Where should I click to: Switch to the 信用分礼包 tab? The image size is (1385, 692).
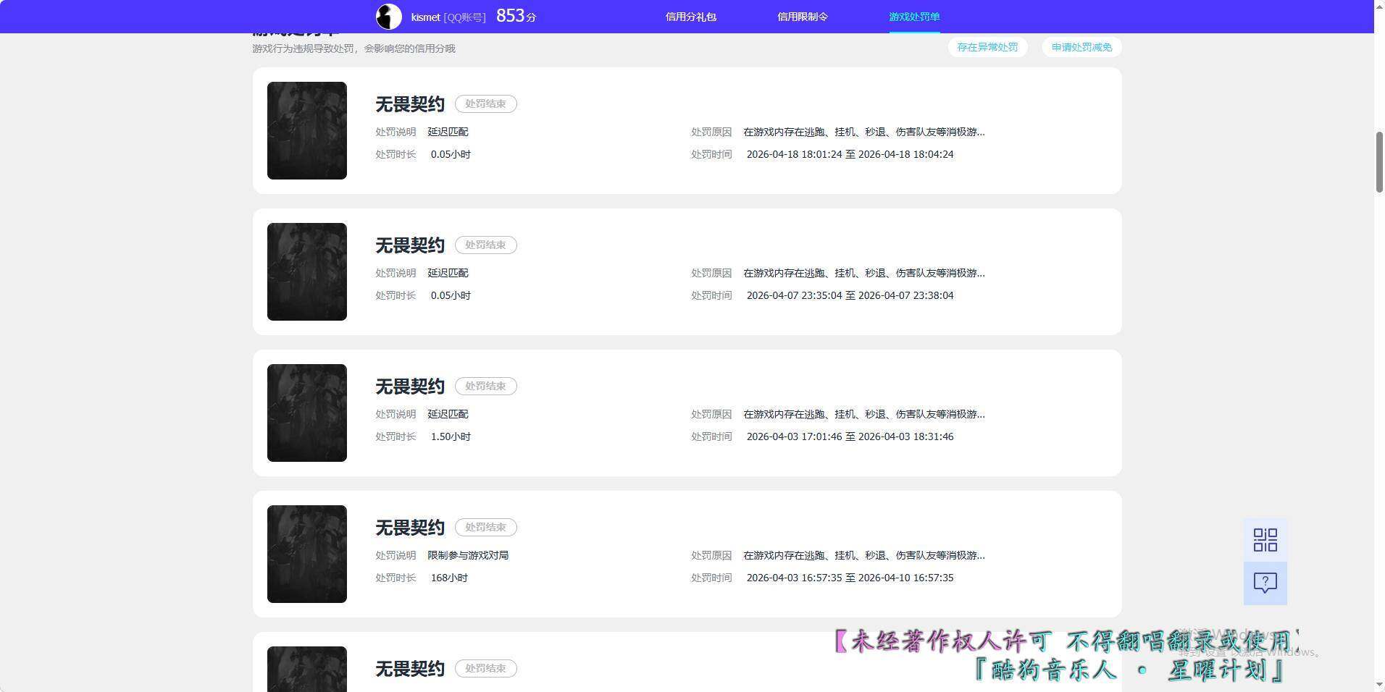click(690, 16)
